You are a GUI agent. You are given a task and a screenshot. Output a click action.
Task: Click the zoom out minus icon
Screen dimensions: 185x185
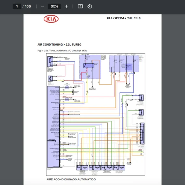(x=42, y=6)
